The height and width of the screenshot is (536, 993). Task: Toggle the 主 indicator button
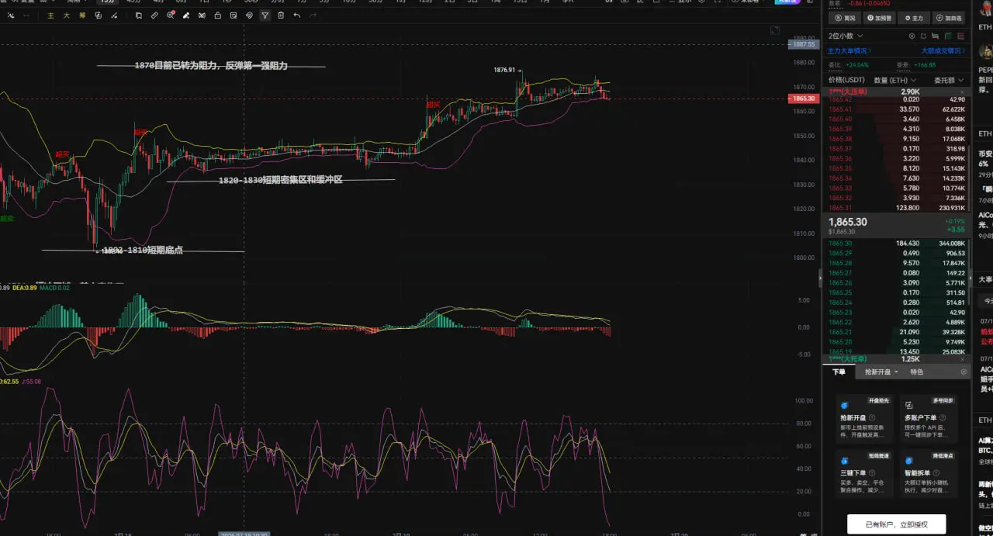pos(51,16)
